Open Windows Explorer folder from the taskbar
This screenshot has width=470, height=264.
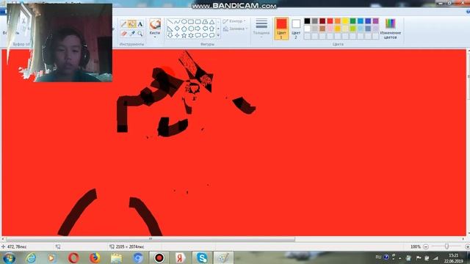pos(116,257)
